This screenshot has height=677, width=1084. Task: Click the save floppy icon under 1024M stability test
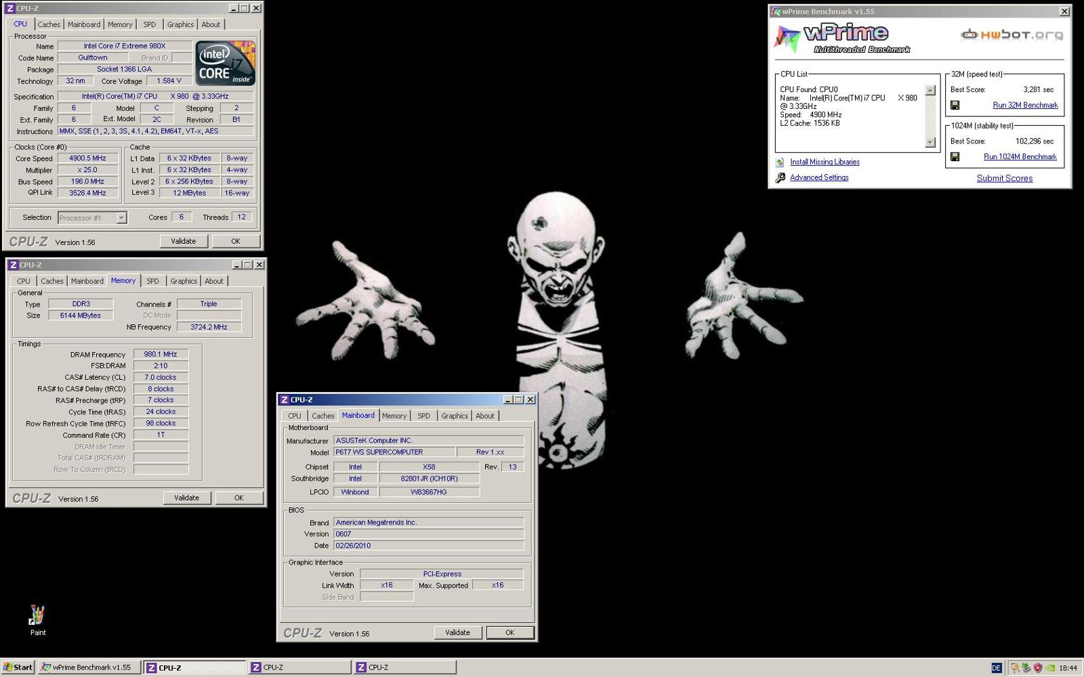click(x=955, y=156)
